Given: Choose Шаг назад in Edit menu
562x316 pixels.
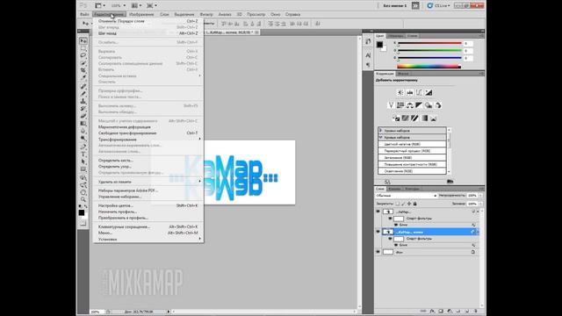Looking at the screenshot, I should tap(148, 33).
